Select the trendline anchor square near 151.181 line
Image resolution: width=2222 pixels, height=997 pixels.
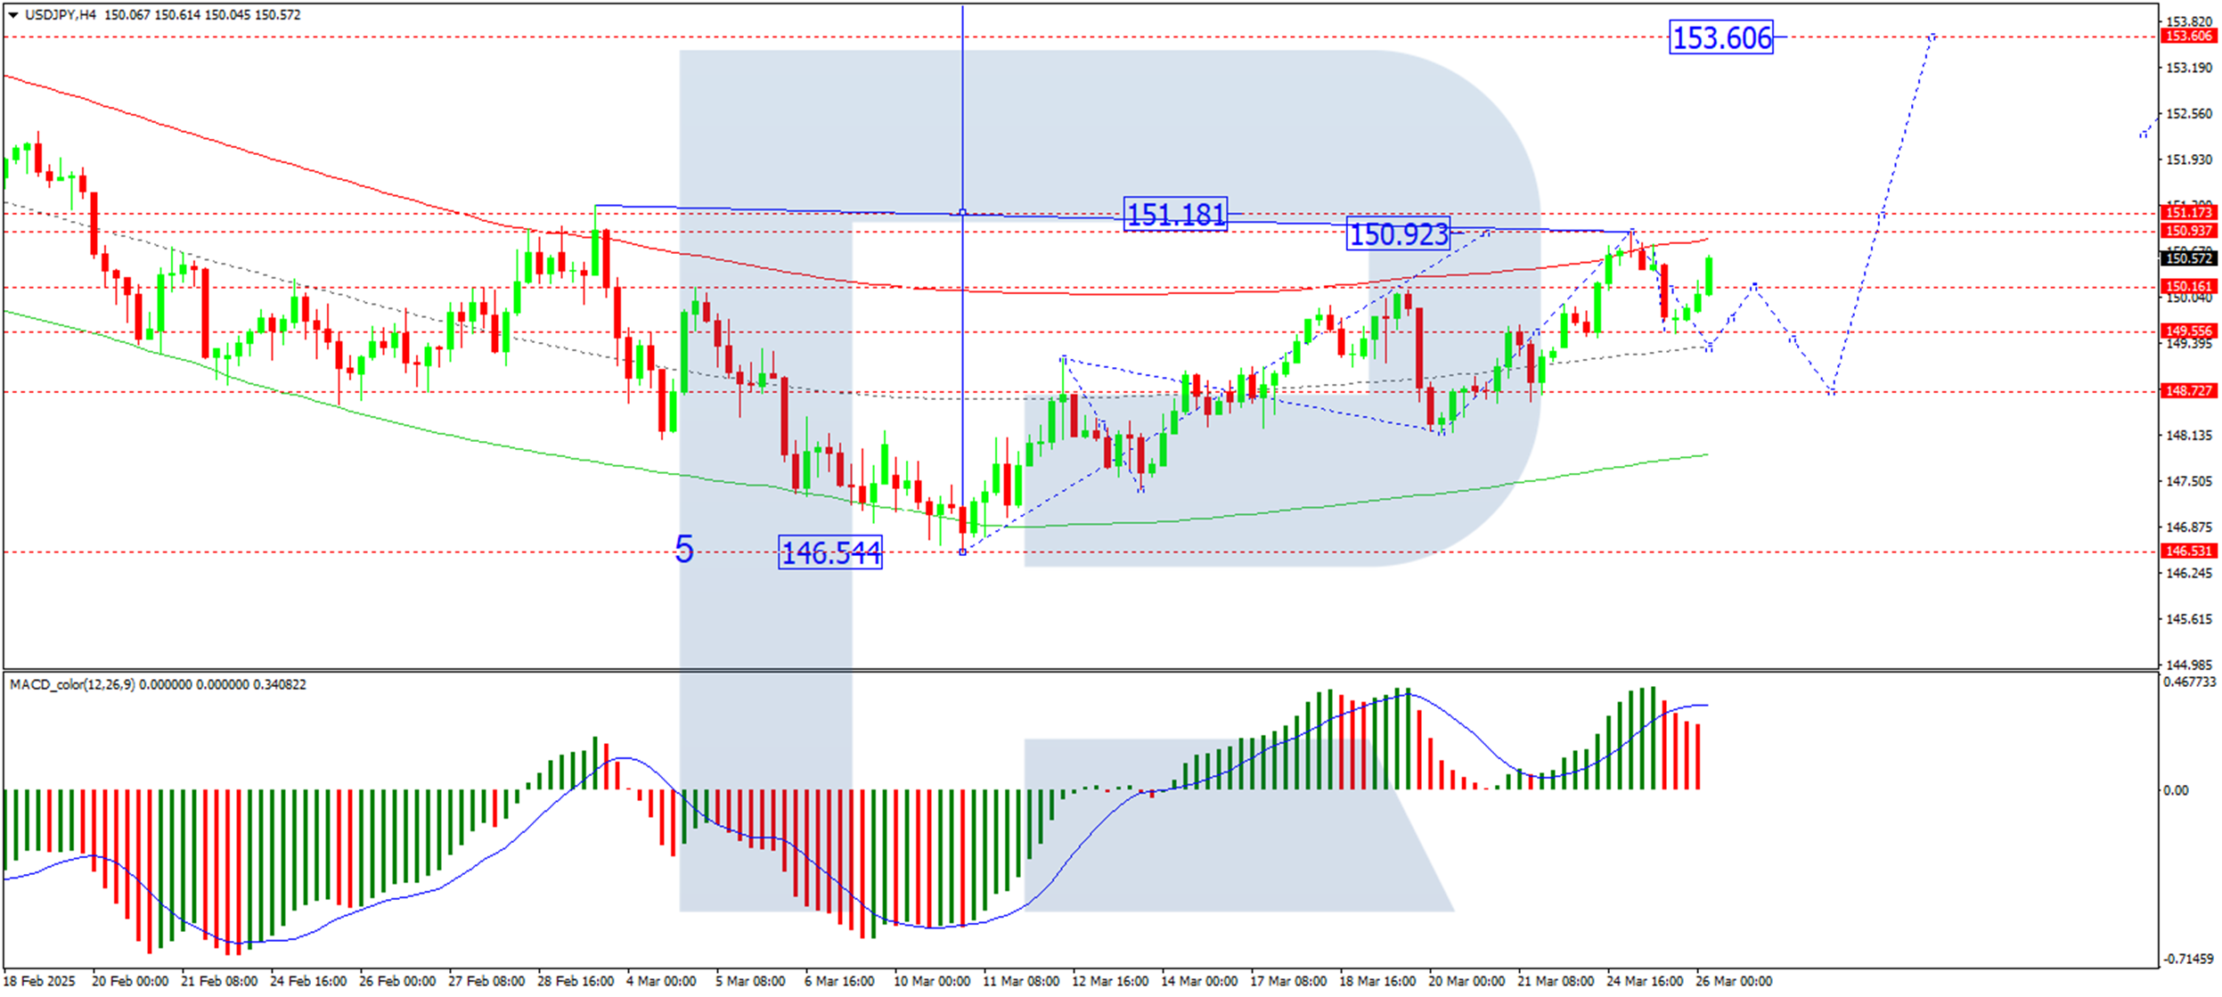(x=962, y=212)
